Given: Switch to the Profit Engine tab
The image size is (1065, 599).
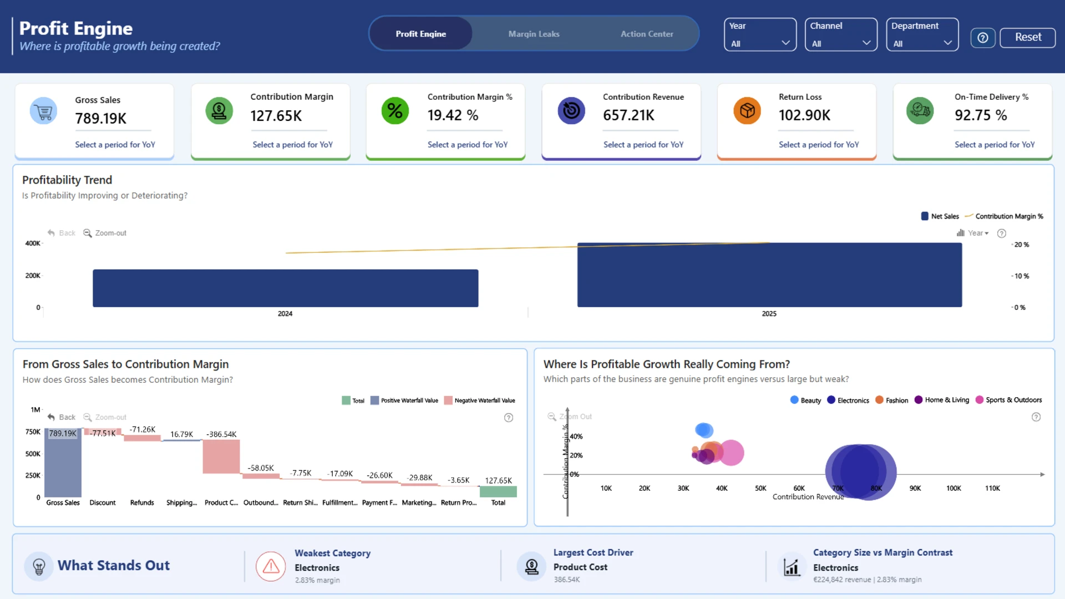Looking at the screenshot, I should coord(420,34).
